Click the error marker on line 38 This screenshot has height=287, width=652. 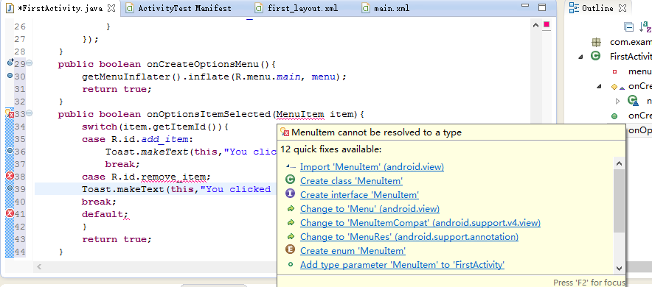[x=10, y=177]
